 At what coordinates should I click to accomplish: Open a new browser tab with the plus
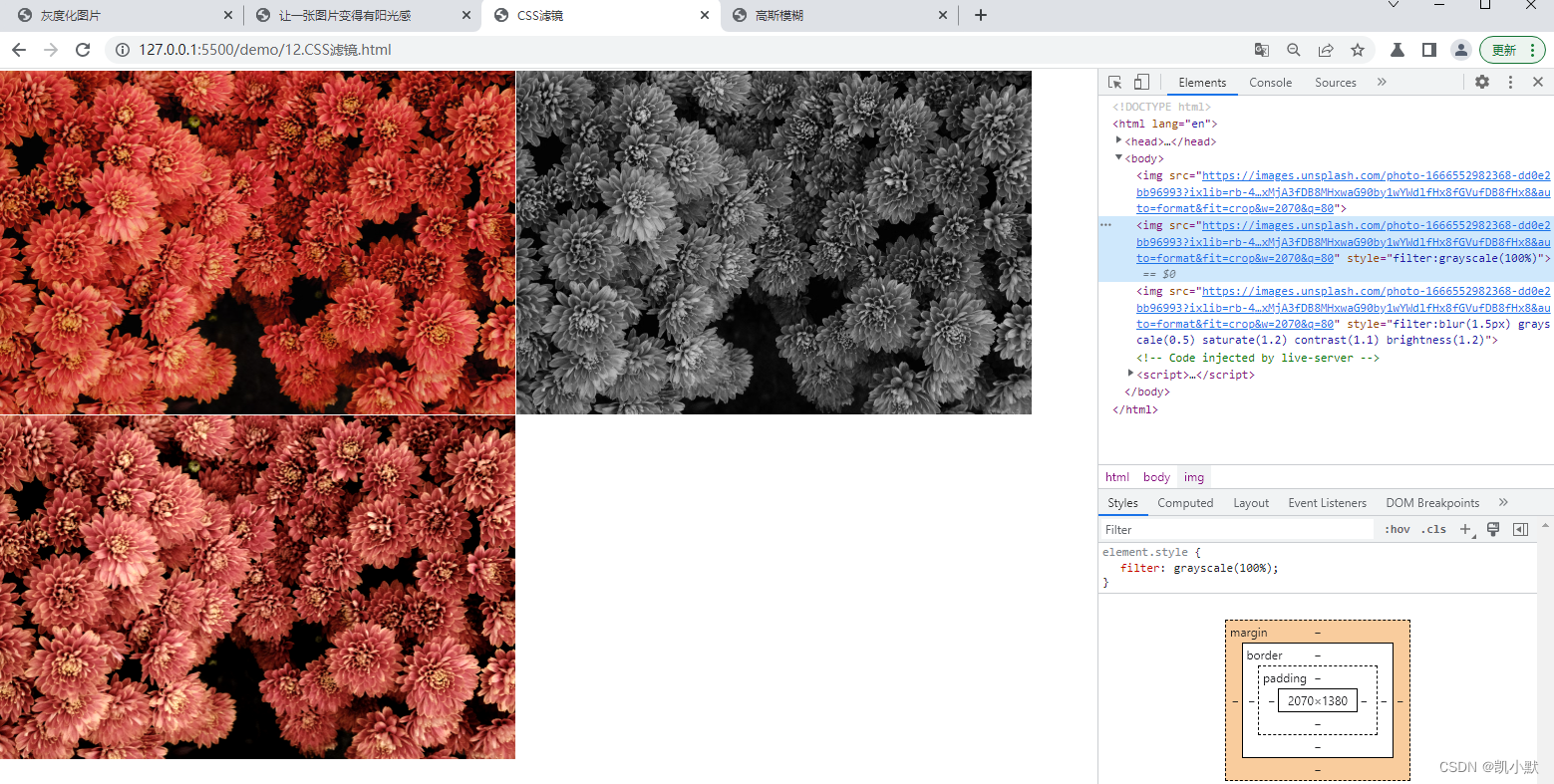(981, 15)
